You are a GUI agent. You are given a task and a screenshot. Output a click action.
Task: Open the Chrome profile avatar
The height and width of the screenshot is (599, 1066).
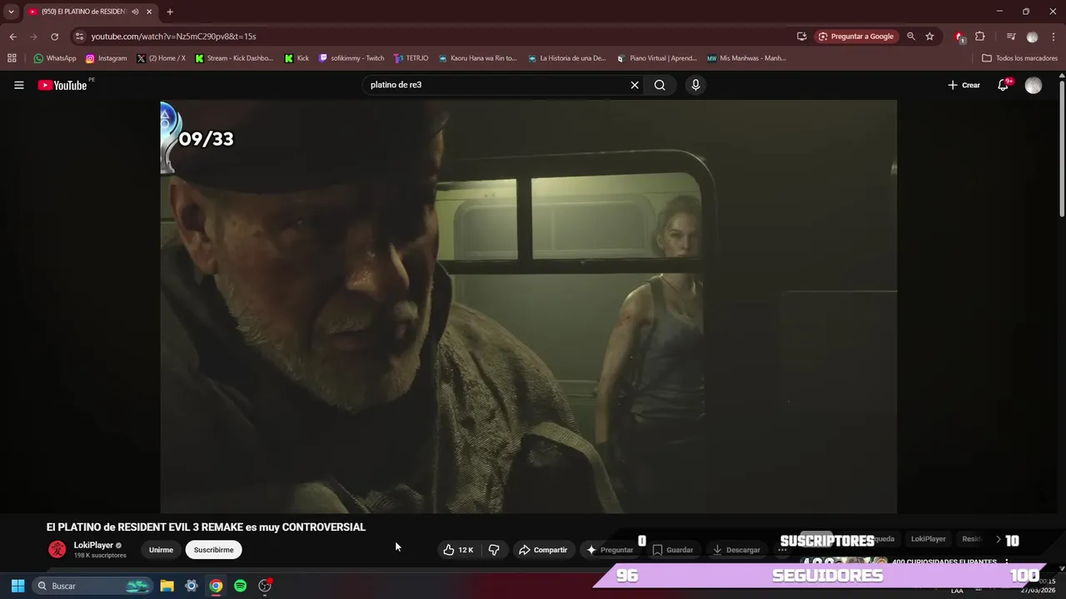1033,37
